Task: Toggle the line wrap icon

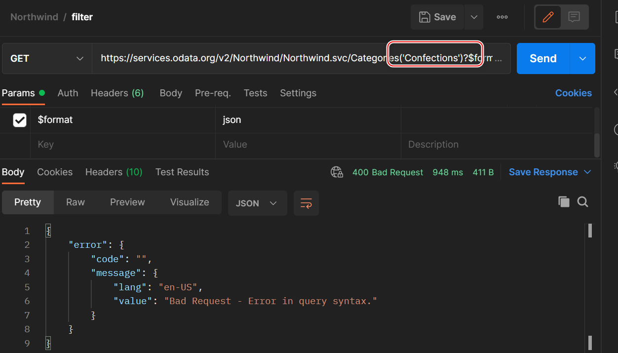Action: [x=306, y=203]
